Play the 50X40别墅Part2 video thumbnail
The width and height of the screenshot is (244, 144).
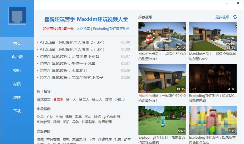(213, 37)
